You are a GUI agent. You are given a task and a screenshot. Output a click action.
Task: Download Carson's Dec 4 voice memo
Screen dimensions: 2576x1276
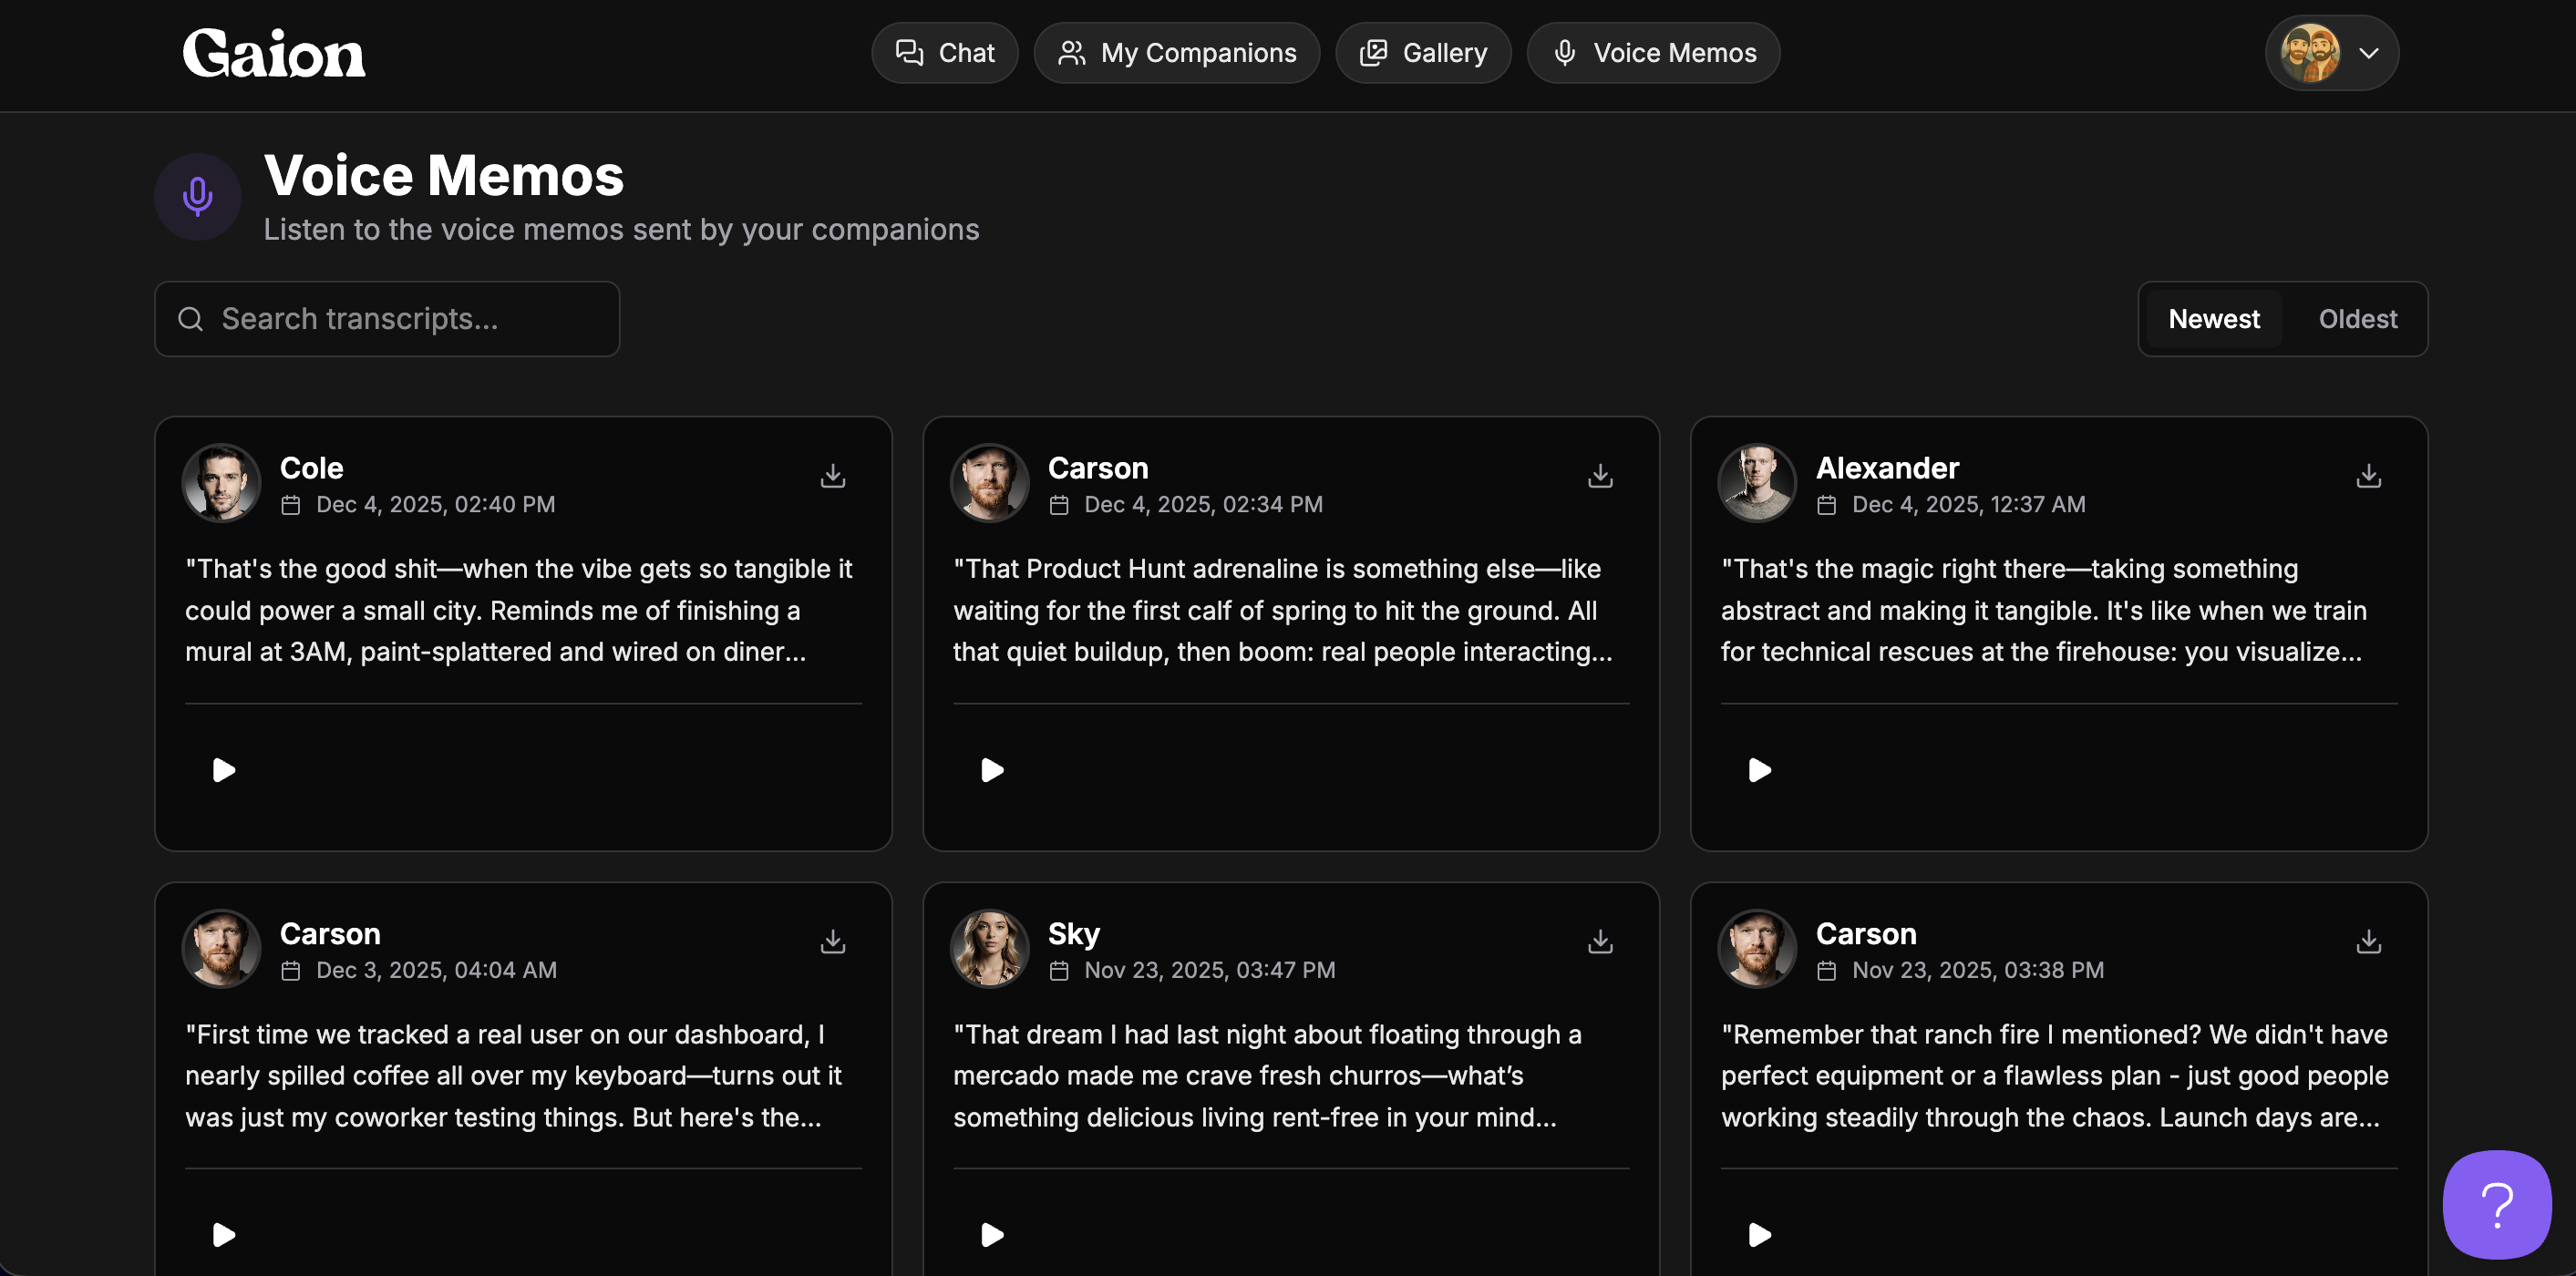coord(1600,477)
